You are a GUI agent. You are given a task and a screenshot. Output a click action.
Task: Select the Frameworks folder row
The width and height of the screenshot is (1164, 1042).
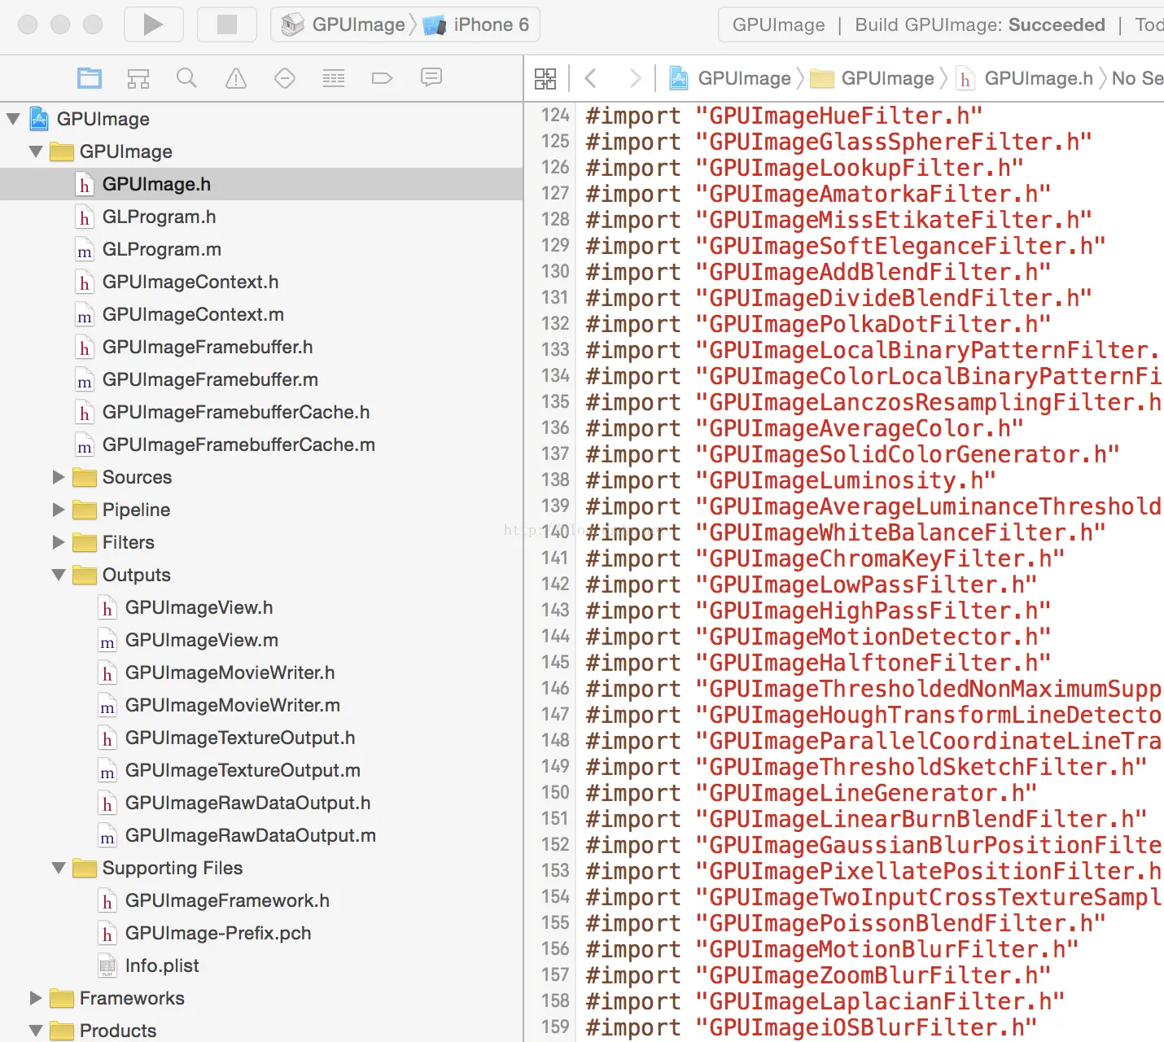pyautogui.click(x=261, y=998)
